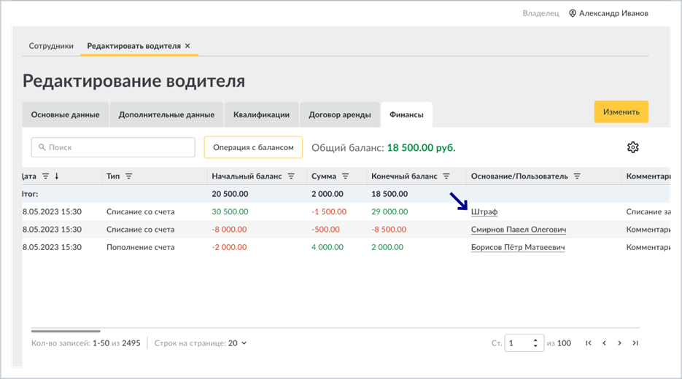
Task: Click the horizontal table scrollbar
Action: pos(66,331)
